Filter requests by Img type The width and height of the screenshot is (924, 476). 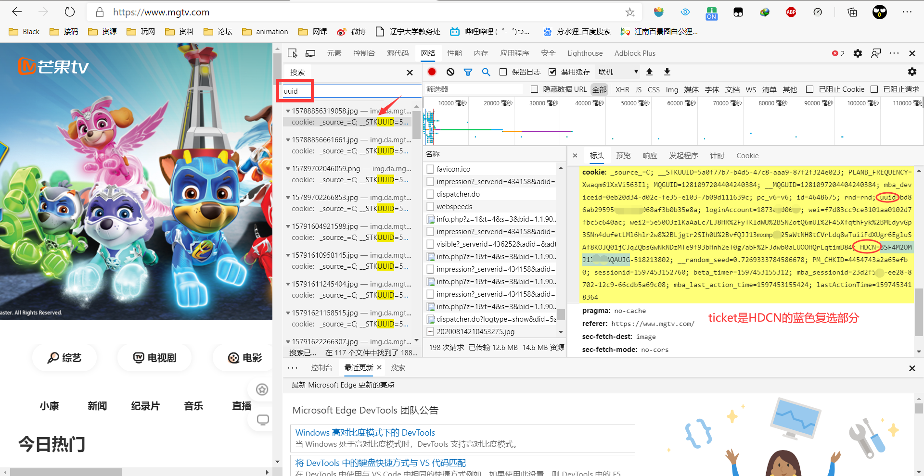coord(672,89)
